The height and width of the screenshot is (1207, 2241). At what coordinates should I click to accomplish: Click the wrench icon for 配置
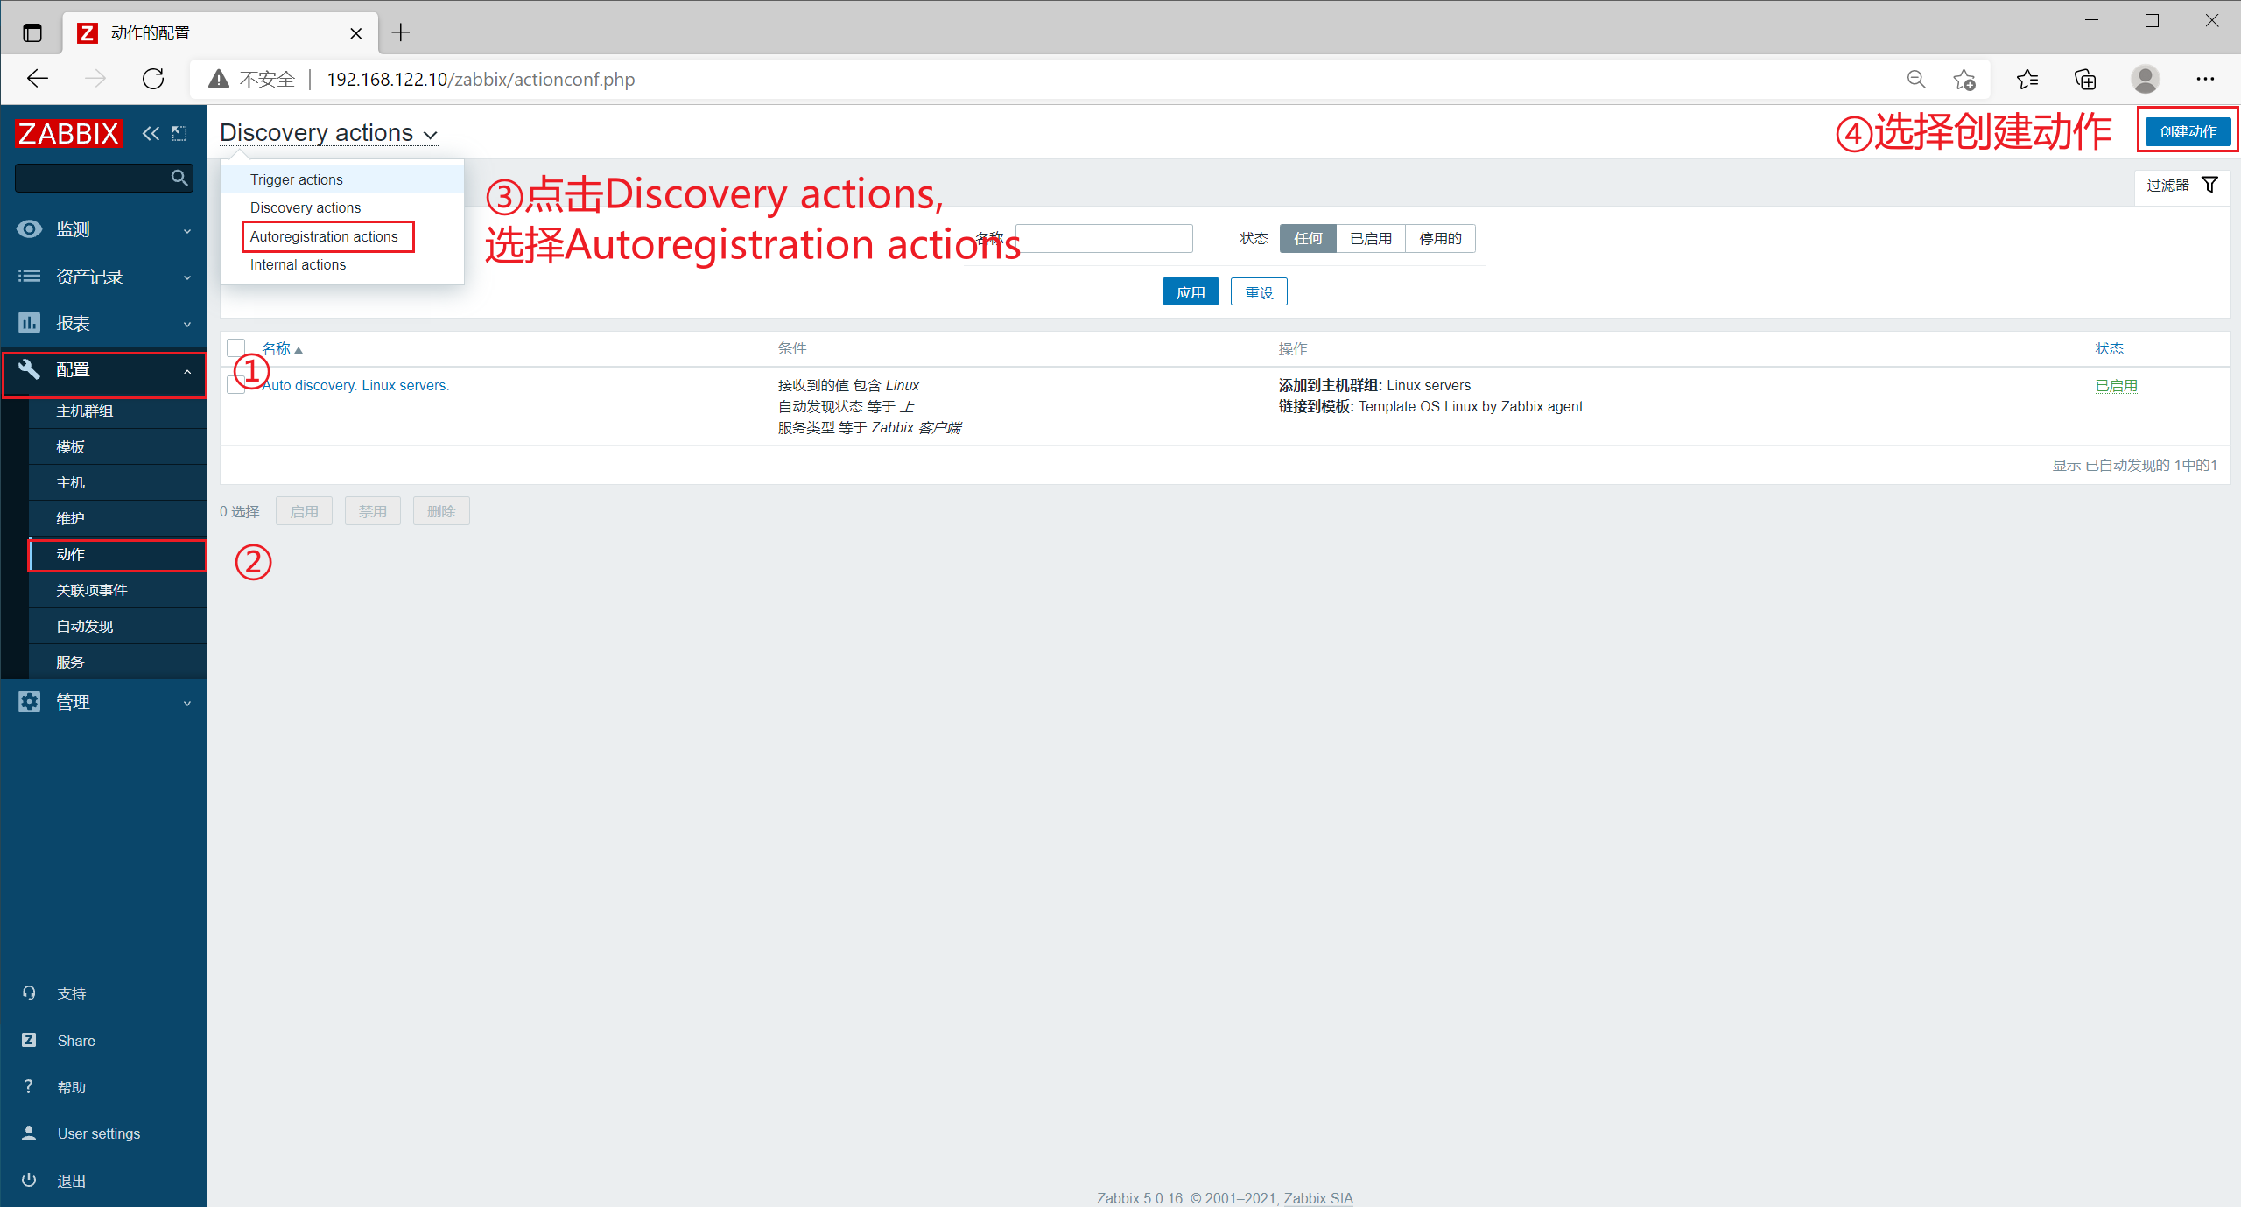click(29, 369)
